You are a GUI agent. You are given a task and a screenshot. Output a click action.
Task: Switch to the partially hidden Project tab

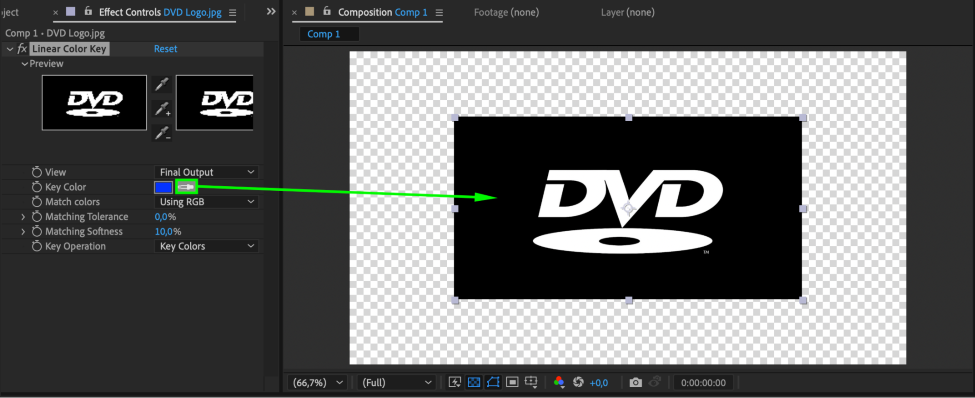click(x=10, y=12)
